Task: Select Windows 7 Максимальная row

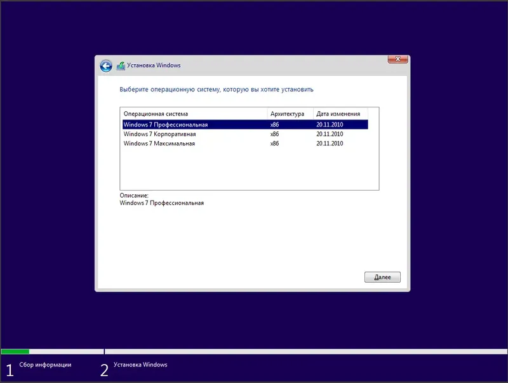Action: point(245,143)
